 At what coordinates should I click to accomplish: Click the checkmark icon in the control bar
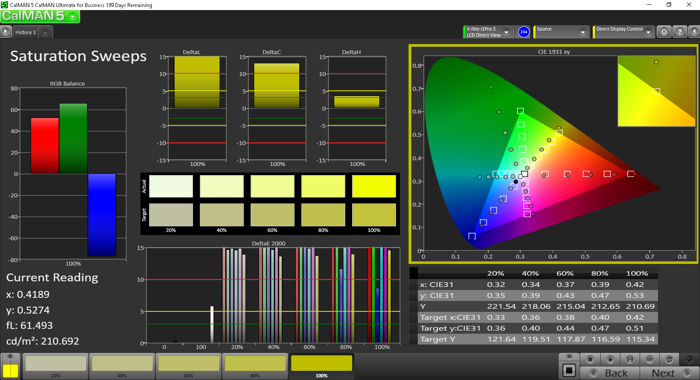(x=689, y=359)
